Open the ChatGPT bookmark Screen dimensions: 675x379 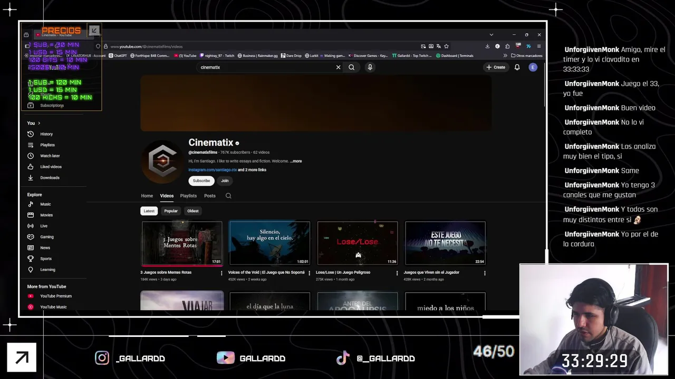point(118,56)
